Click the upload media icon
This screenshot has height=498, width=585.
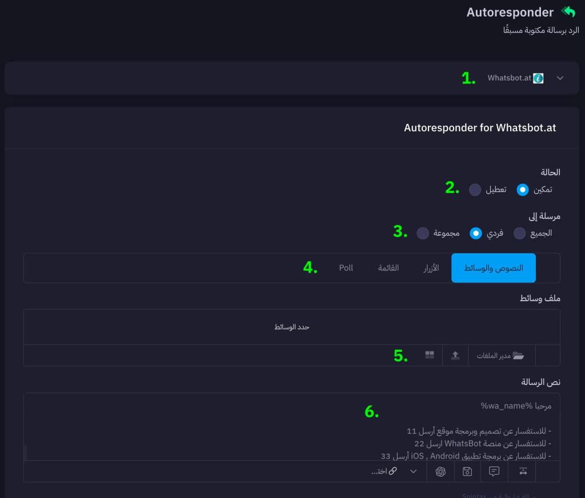455,355
